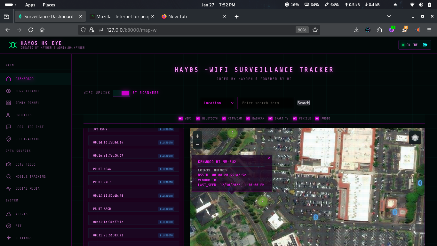The width and height of the screenshot is (437, 246).
Task: Open the Surveillance sidebar item
Action: (36, 91)
